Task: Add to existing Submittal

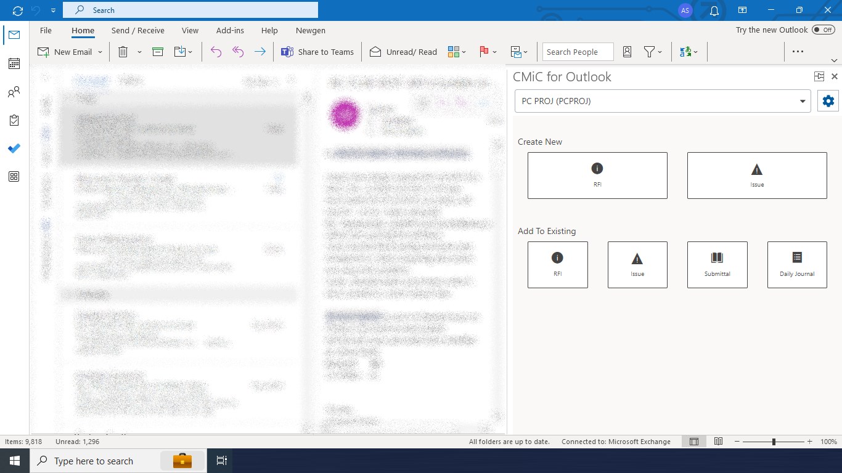Action: (x=717, y=265)
